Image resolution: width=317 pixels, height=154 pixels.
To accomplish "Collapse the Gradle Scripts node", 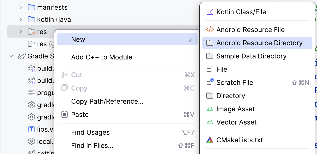I will tap(11, 56).
